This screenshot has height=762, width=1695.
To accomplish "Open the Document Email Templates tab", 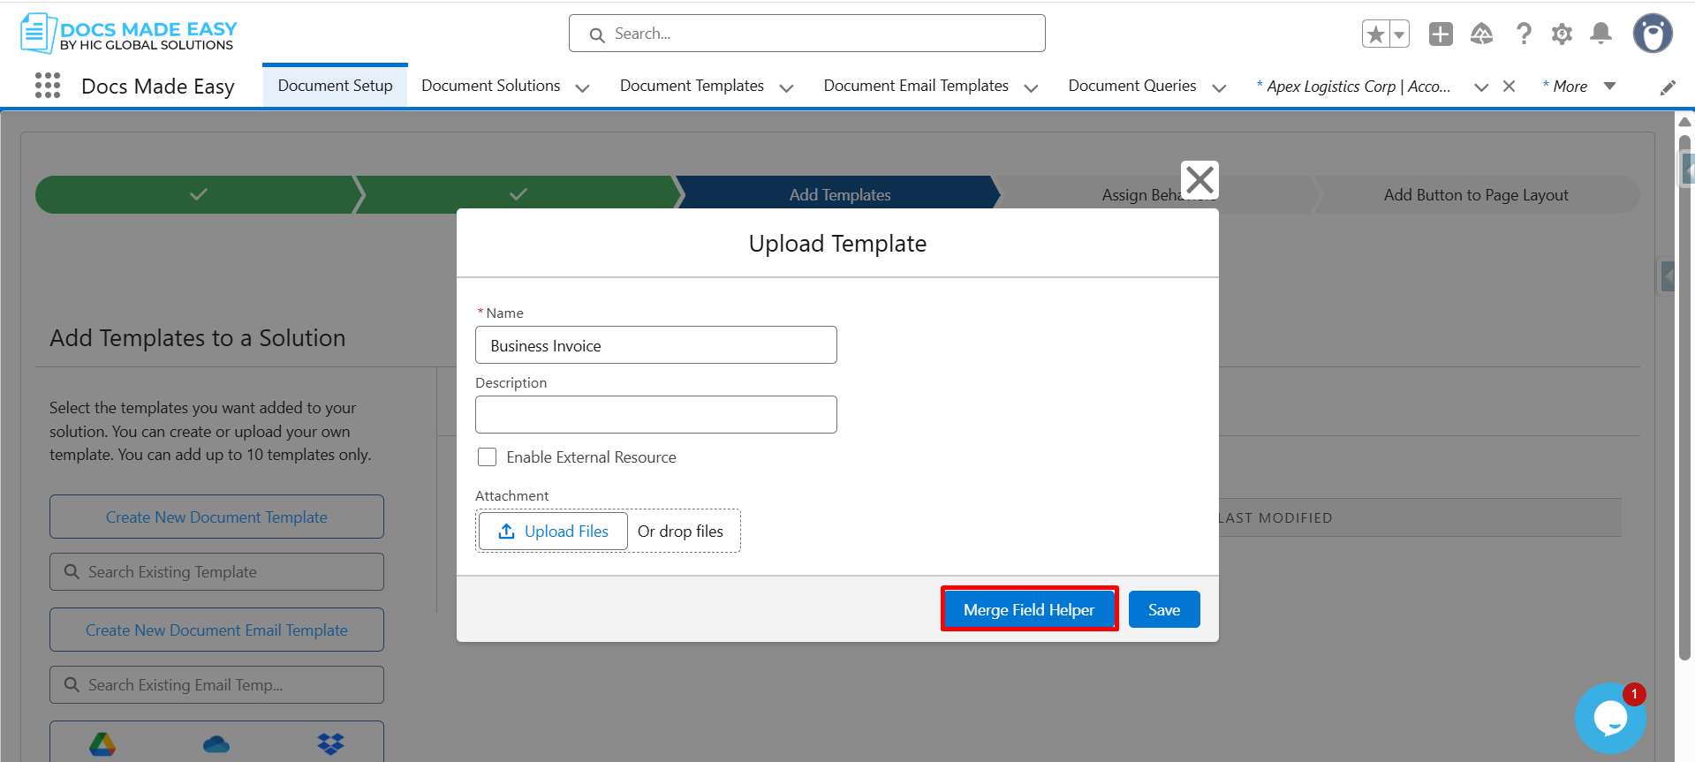I will 916,86.
